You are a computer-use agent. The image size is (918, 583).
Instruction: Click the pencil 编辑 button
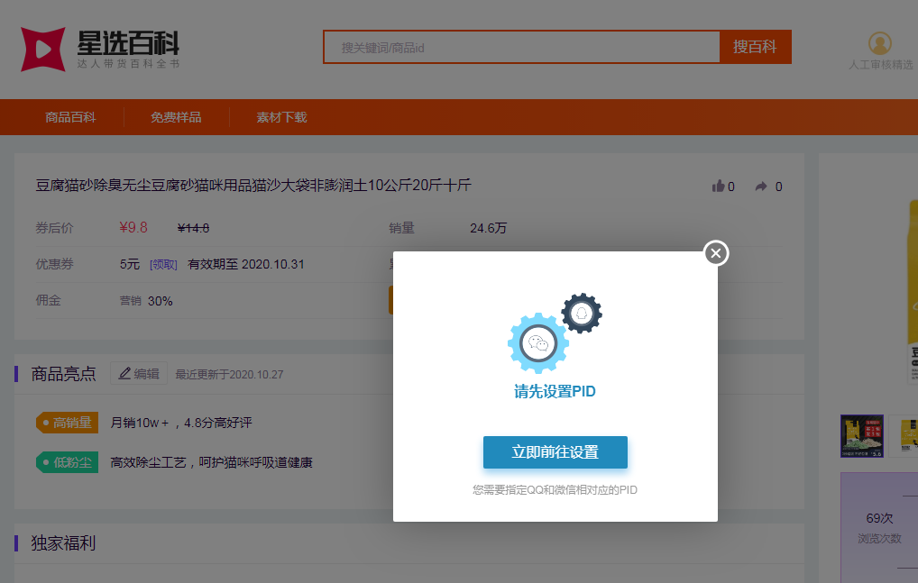pos(139,373)
